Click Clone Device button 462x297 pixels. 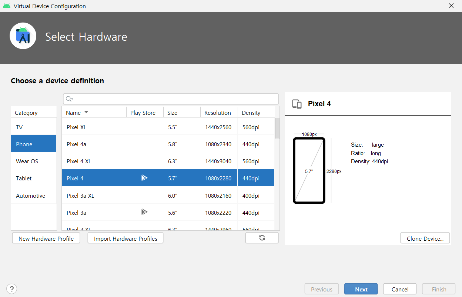pos(425,238)
